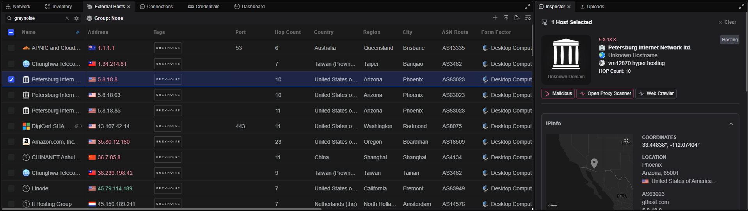Open the Inventory tab
This screenshot has height=211, width=748.
click(x=59, y=7)
